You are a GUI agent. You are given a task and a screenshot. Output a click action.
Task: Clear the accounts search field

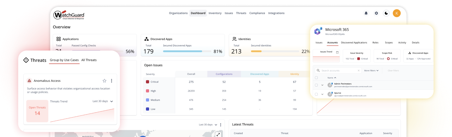[x=359, y=71]
